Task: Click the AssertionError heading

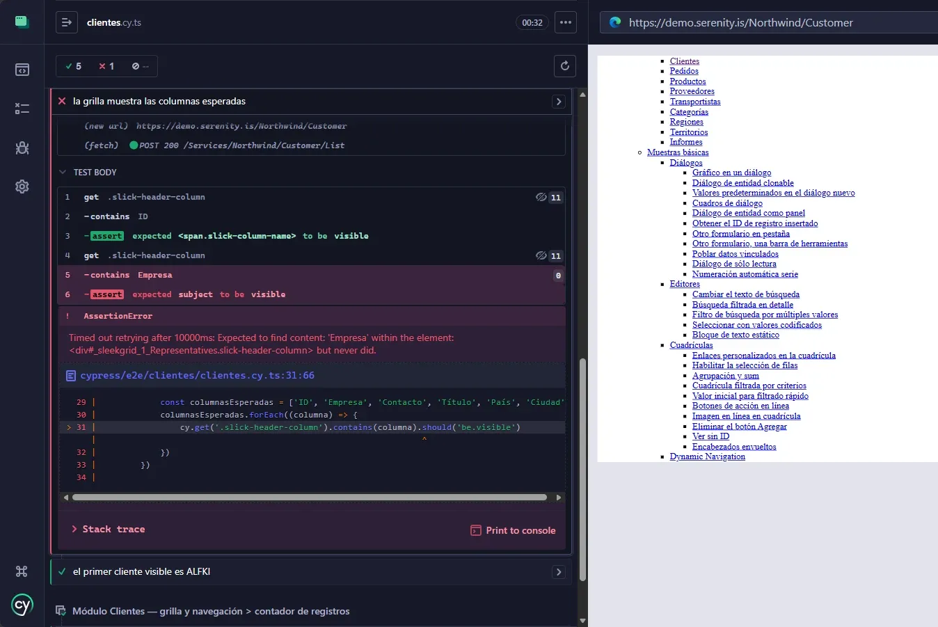Action: click(x=118, y=316)
